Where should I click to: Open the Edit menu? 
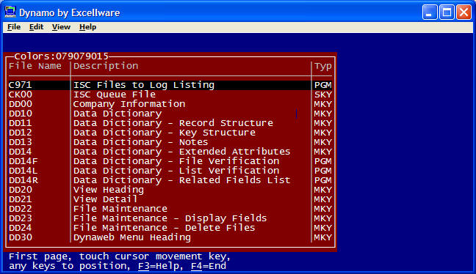coord(36,27)
